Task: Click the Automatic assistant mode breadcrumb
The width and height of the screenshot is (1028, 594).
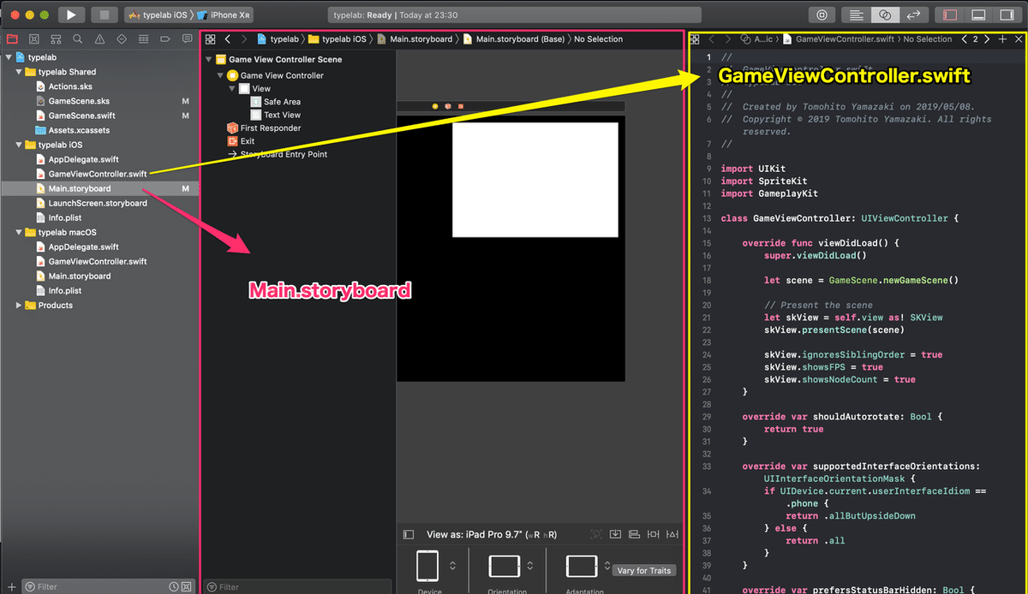Action: click(757, 39)
